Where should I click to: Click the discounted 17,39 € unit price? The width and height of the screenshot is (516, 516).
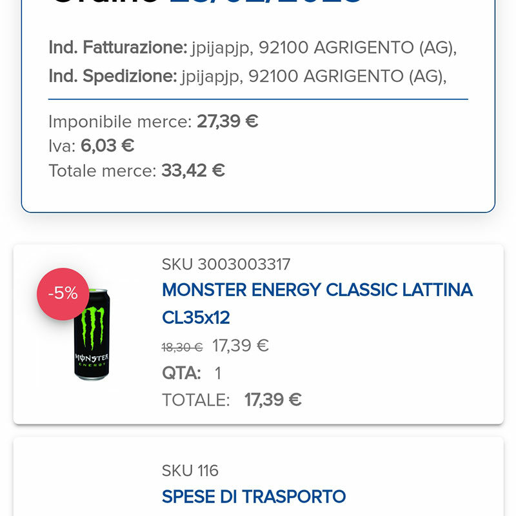pyautogui.click(x=240, y=346)
